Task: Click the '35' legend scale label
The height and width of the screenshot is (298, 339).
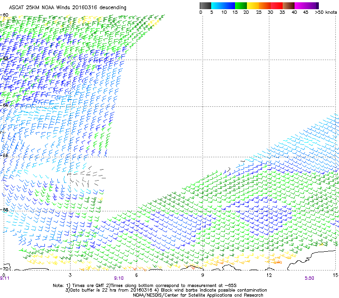Action: [282, 12]
